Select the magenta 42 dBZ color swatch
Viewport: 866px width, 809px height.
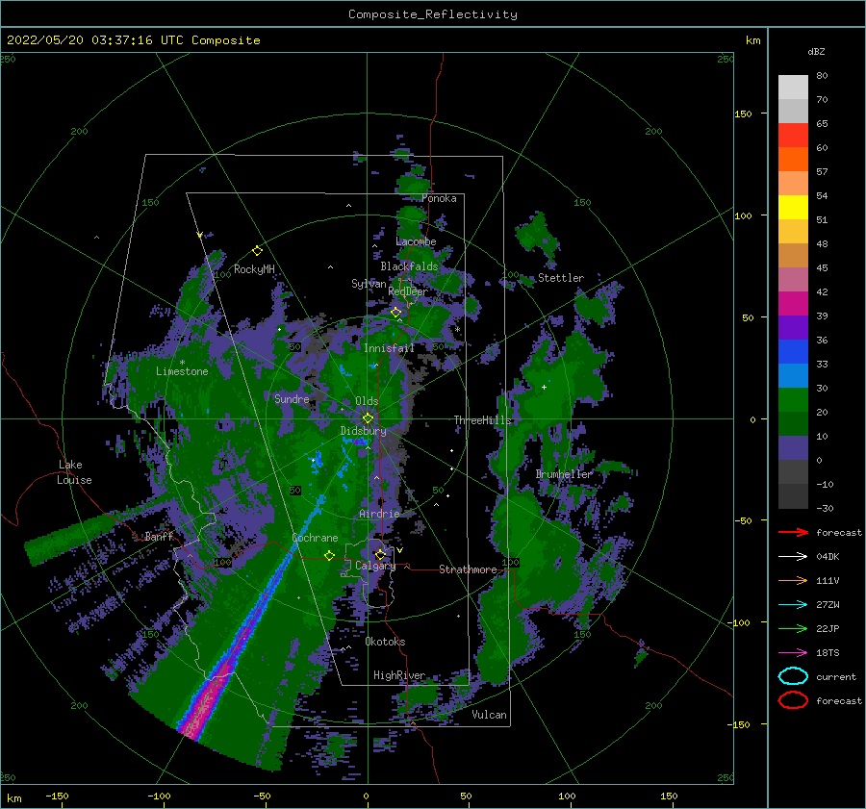[793, 303]
